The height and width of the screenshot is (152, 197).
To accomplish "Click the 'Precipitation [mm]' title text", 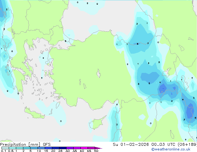I will [20, 145].
